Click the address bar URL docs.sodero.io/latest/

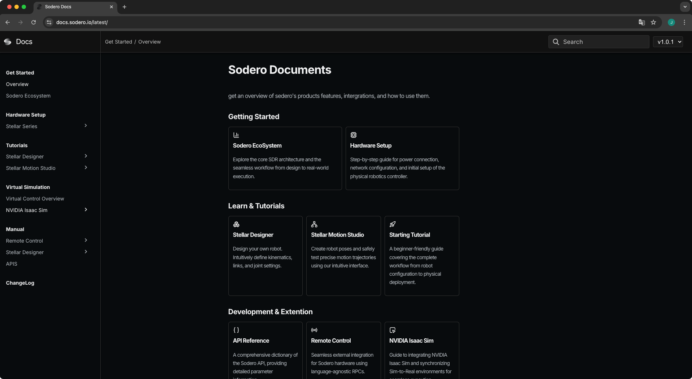click(x=82, y=22)
